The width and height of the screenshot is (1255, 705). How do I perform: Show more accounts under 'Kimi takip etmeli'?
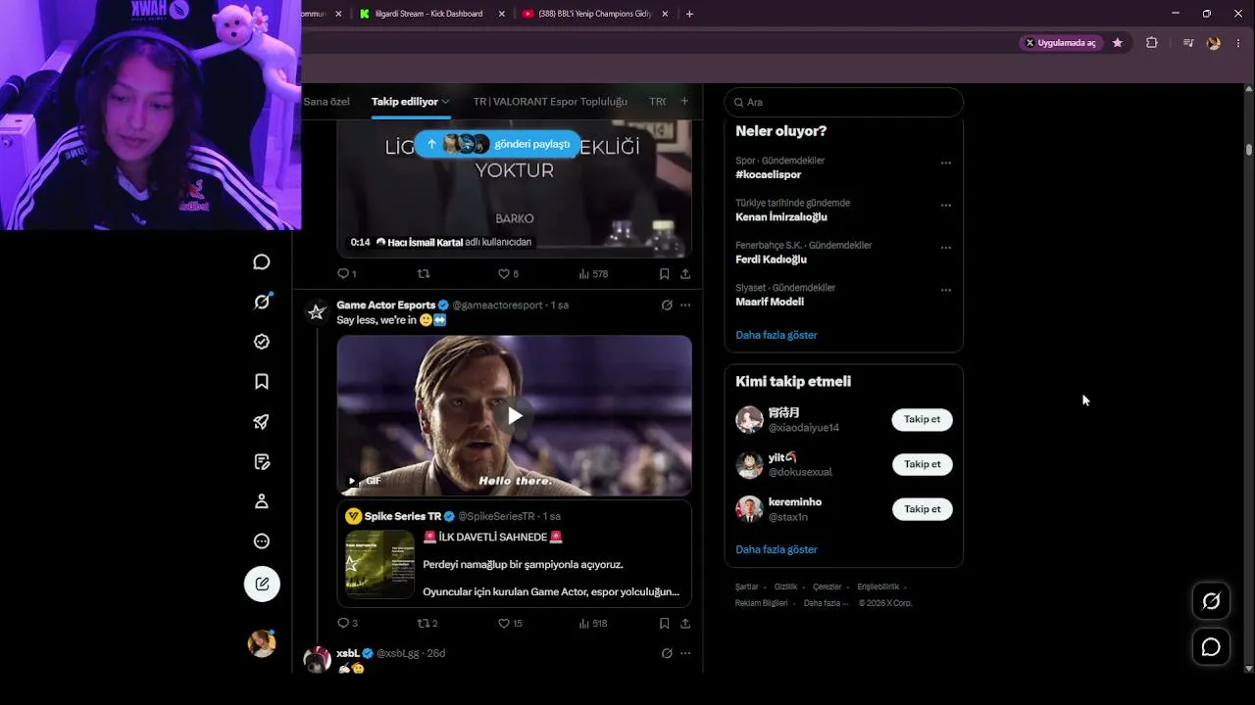(777, 549)
